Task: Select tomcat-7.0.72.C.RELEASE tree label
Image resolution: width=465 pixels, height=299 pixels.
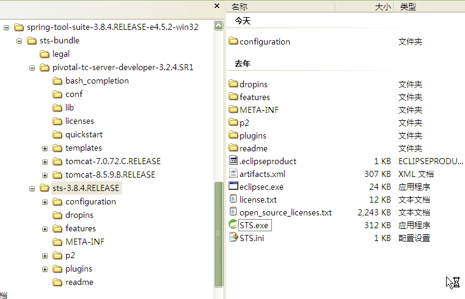Action: [x=113, y=161]
